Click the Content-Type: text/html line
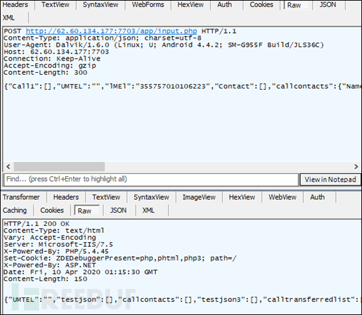The image size is (362, 315). [x=54, y=231]
